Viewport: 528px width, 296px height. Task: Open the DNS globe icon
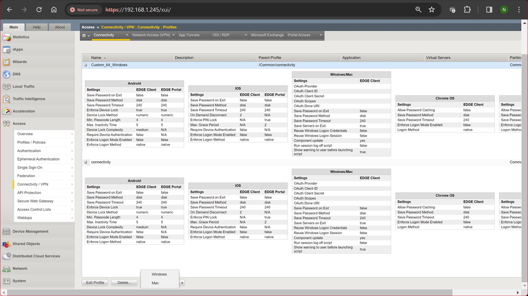tap(6, 75)
